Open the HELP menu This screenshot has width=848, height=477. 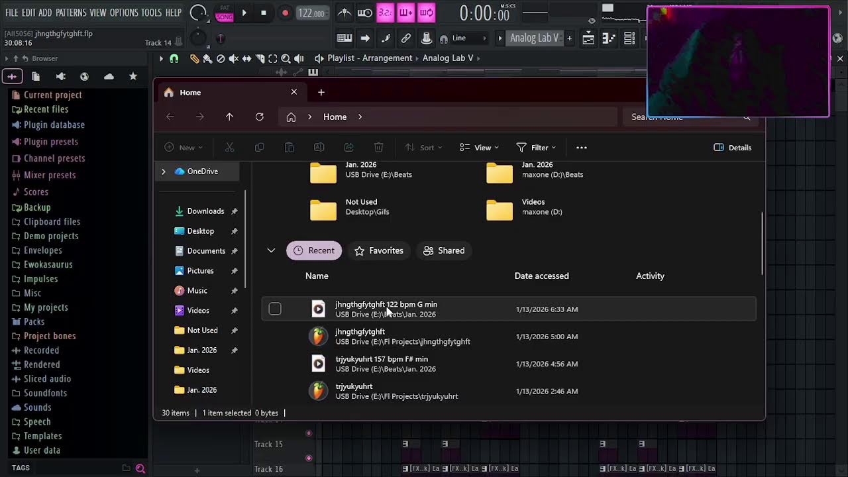174,13
